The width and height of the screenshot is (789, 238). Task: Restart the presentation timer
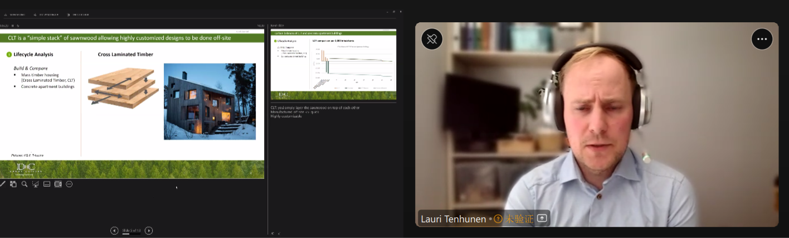[x=18, y=25]
